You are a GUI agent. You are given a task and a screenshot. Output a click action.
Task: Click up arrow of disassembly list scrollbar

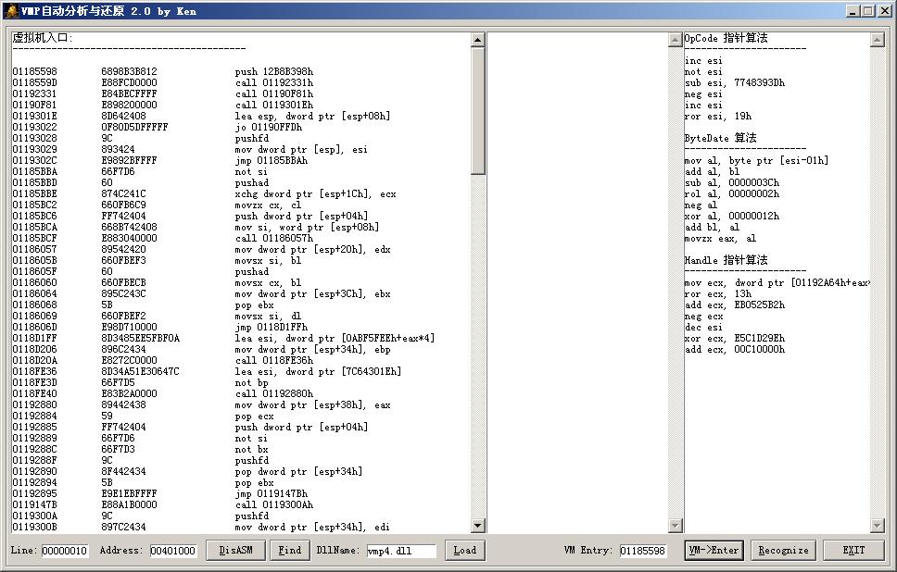click(478, 40)
